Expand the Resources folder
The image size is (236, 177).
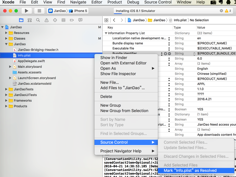click(6, 33)
